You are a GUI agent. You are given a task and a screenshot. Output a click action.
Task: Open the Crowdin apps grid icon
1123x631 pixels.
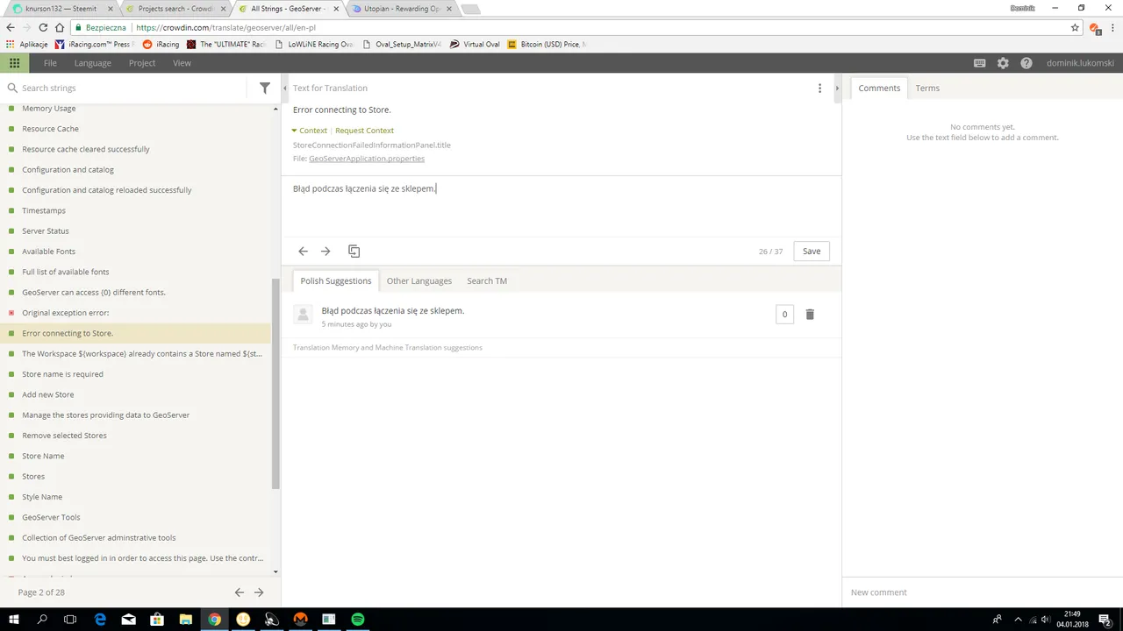tap(14, 63)
